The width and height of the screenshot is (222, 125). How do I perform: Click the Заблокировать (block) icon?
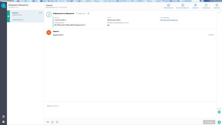click(x=168, y=5)
